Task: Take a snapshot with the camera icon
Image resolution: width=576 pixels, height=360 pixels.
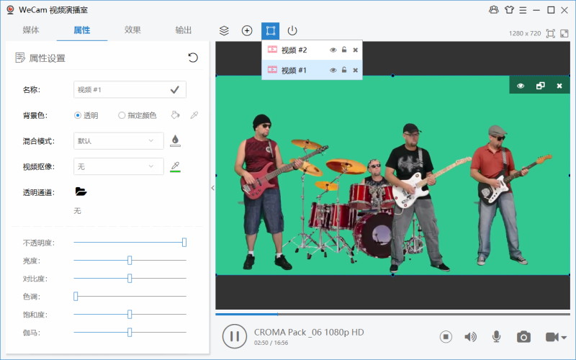Action: coord(523,336)
